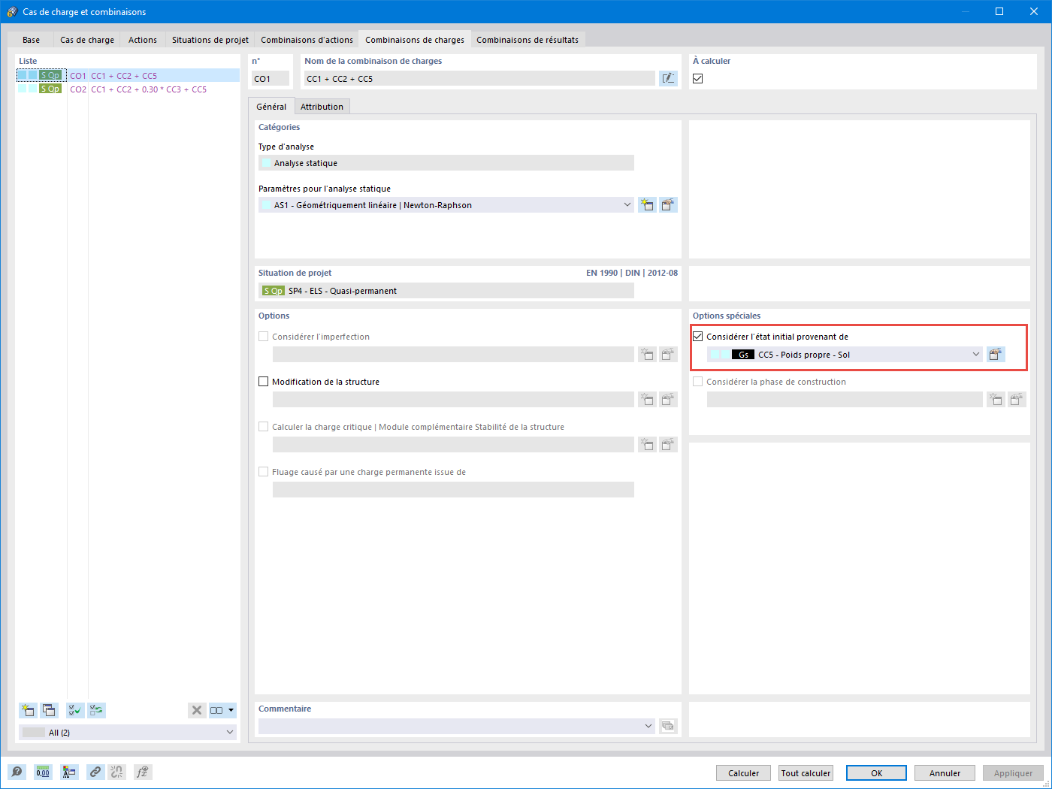Open the comment library icon
Screen dimensions: 1052x789
pos(668,726)
